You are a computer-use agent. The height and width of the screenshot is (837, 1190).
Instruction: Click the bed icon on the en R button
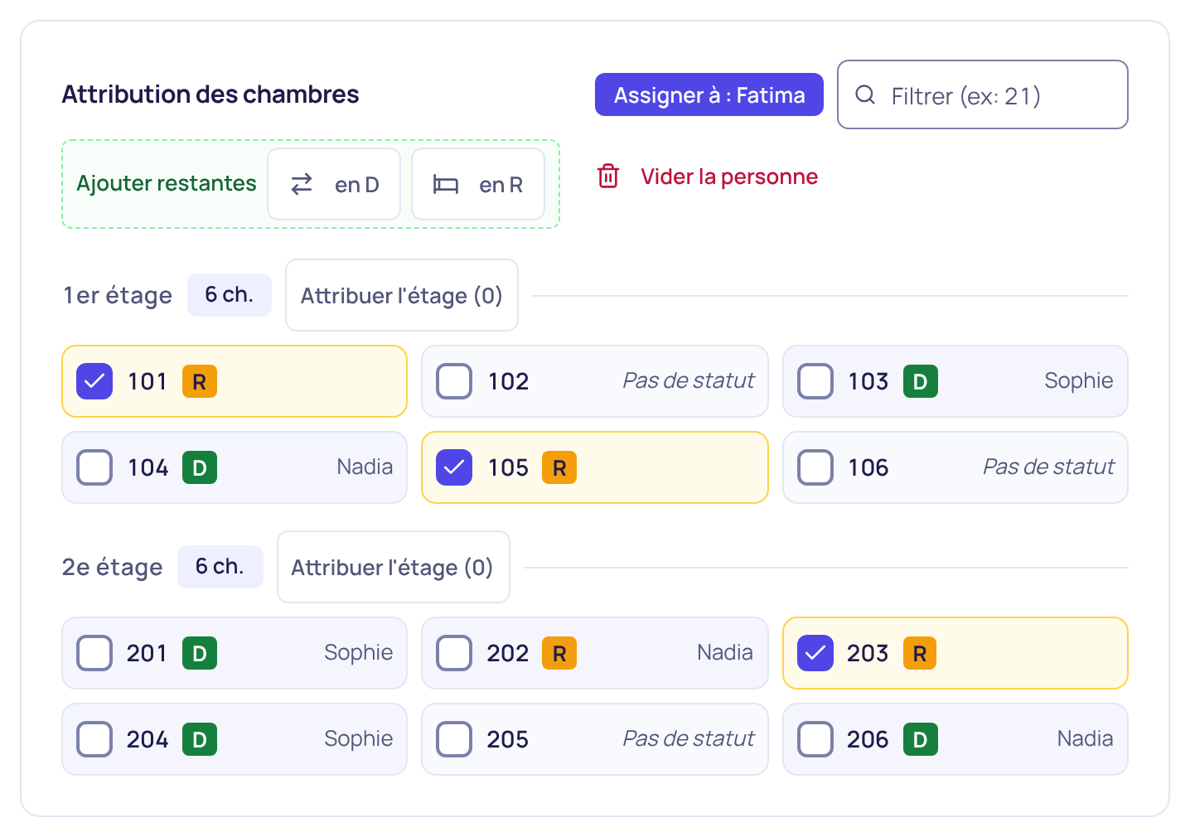coord(446,184)
